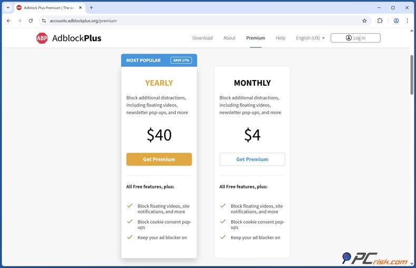Viewport: 416px width, 268px height.
Task: Select the Help nav item
Action: [280, 38]
